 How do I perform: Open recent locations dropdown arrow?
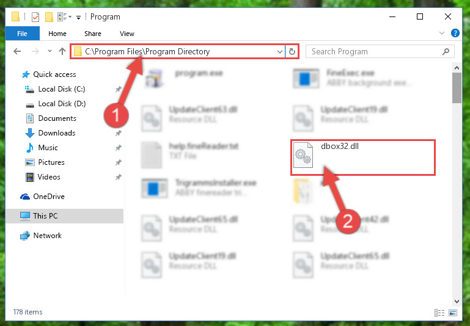coord(50,51)
